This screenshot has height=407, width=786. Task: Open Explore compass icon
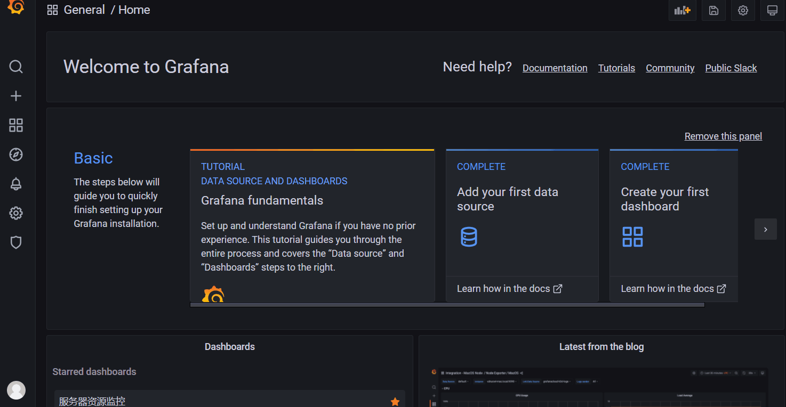[x=16, y=154]
